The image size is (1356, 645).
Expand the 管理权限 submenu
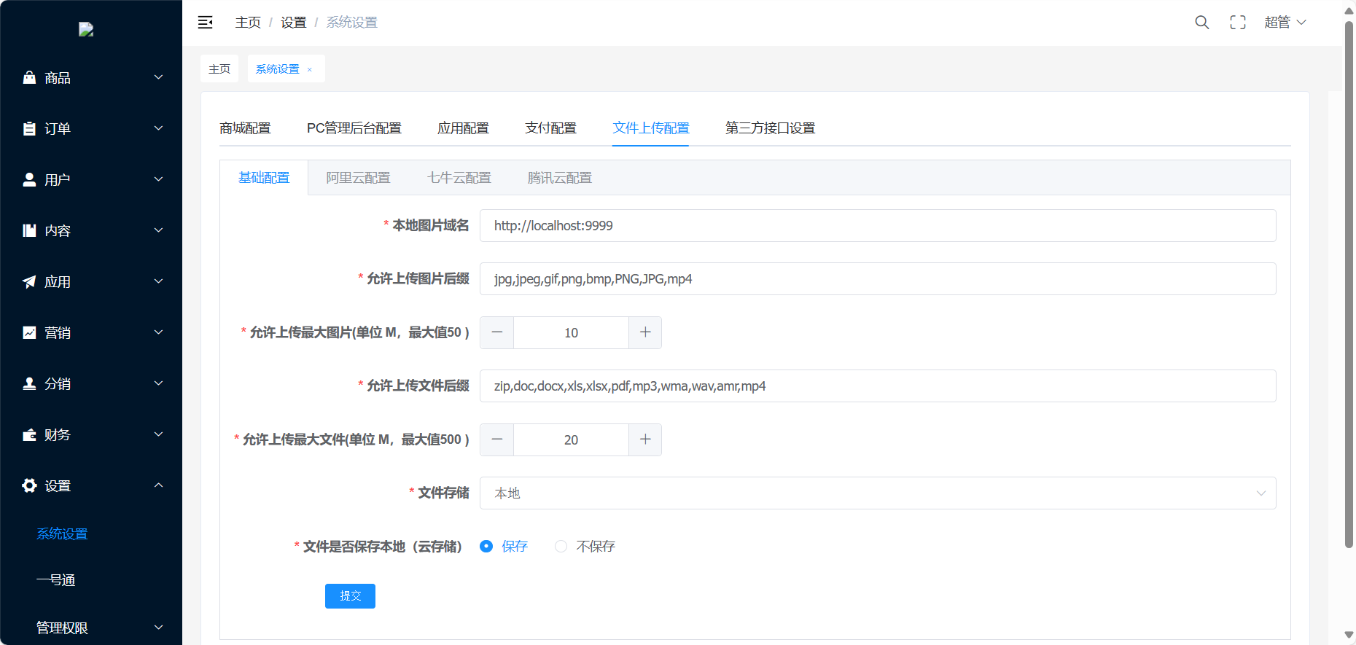click(x=91, y=627)
